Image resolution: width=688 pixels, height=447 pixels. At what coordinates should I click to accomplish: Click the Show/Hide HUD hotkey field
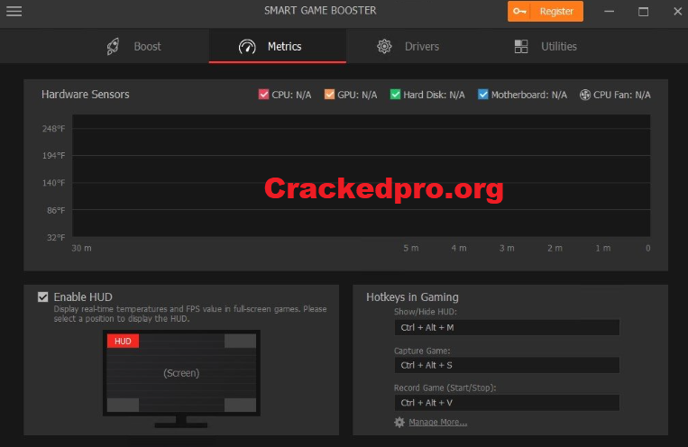pyautogui.click(x=507, y=327)
